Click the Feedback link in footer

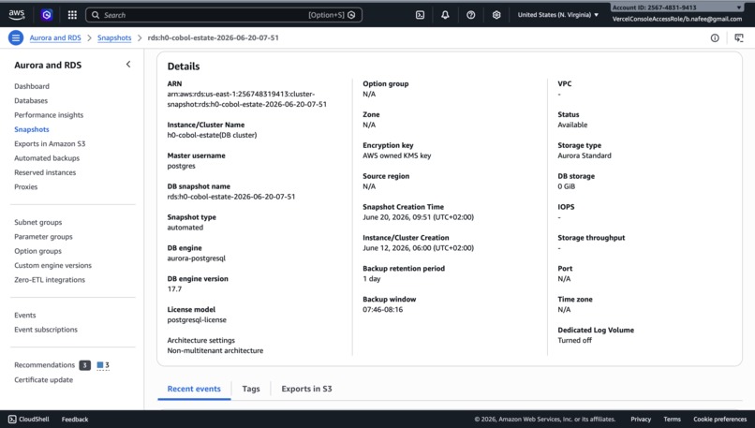point(75,420)
